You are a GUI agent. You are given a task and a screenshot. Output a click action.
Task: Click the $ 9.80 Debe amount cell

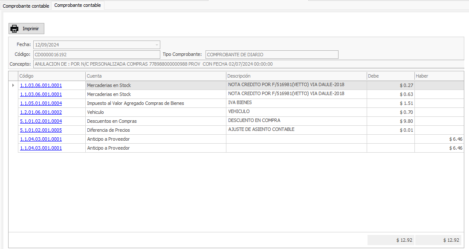(x=391, y=121)
